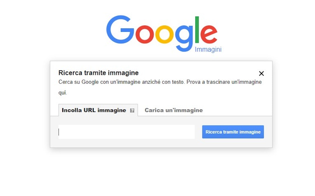Focus the image URL input field
Image resolution: width=315 pixels, height=196 pixels.
[x=127, y=132]
